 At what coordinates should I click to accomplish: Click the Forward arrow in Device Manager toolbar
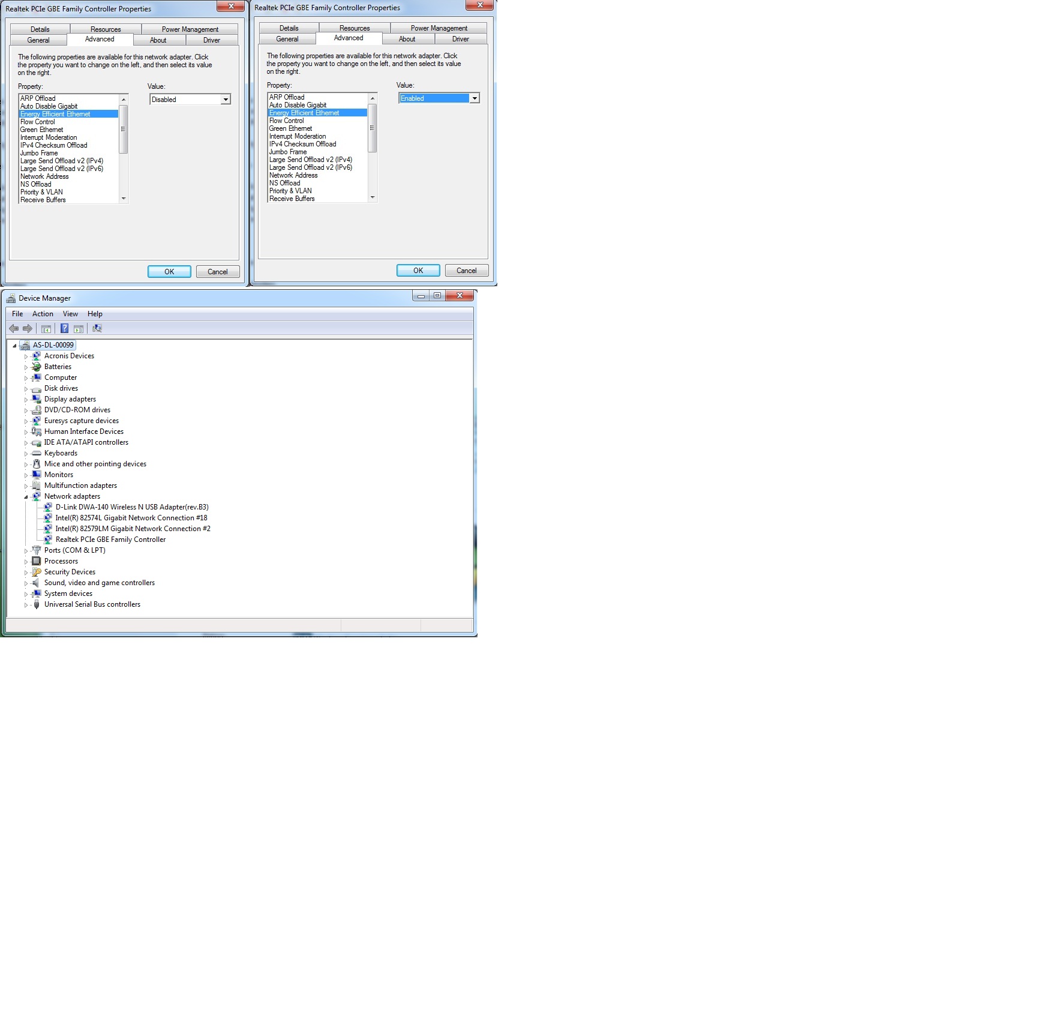[x=28, y=328]
